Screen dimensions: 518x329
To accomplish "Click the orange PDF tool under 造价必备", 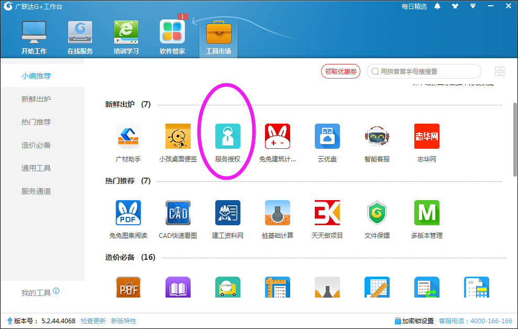I will pyautogui.click(x=128, y=287).
